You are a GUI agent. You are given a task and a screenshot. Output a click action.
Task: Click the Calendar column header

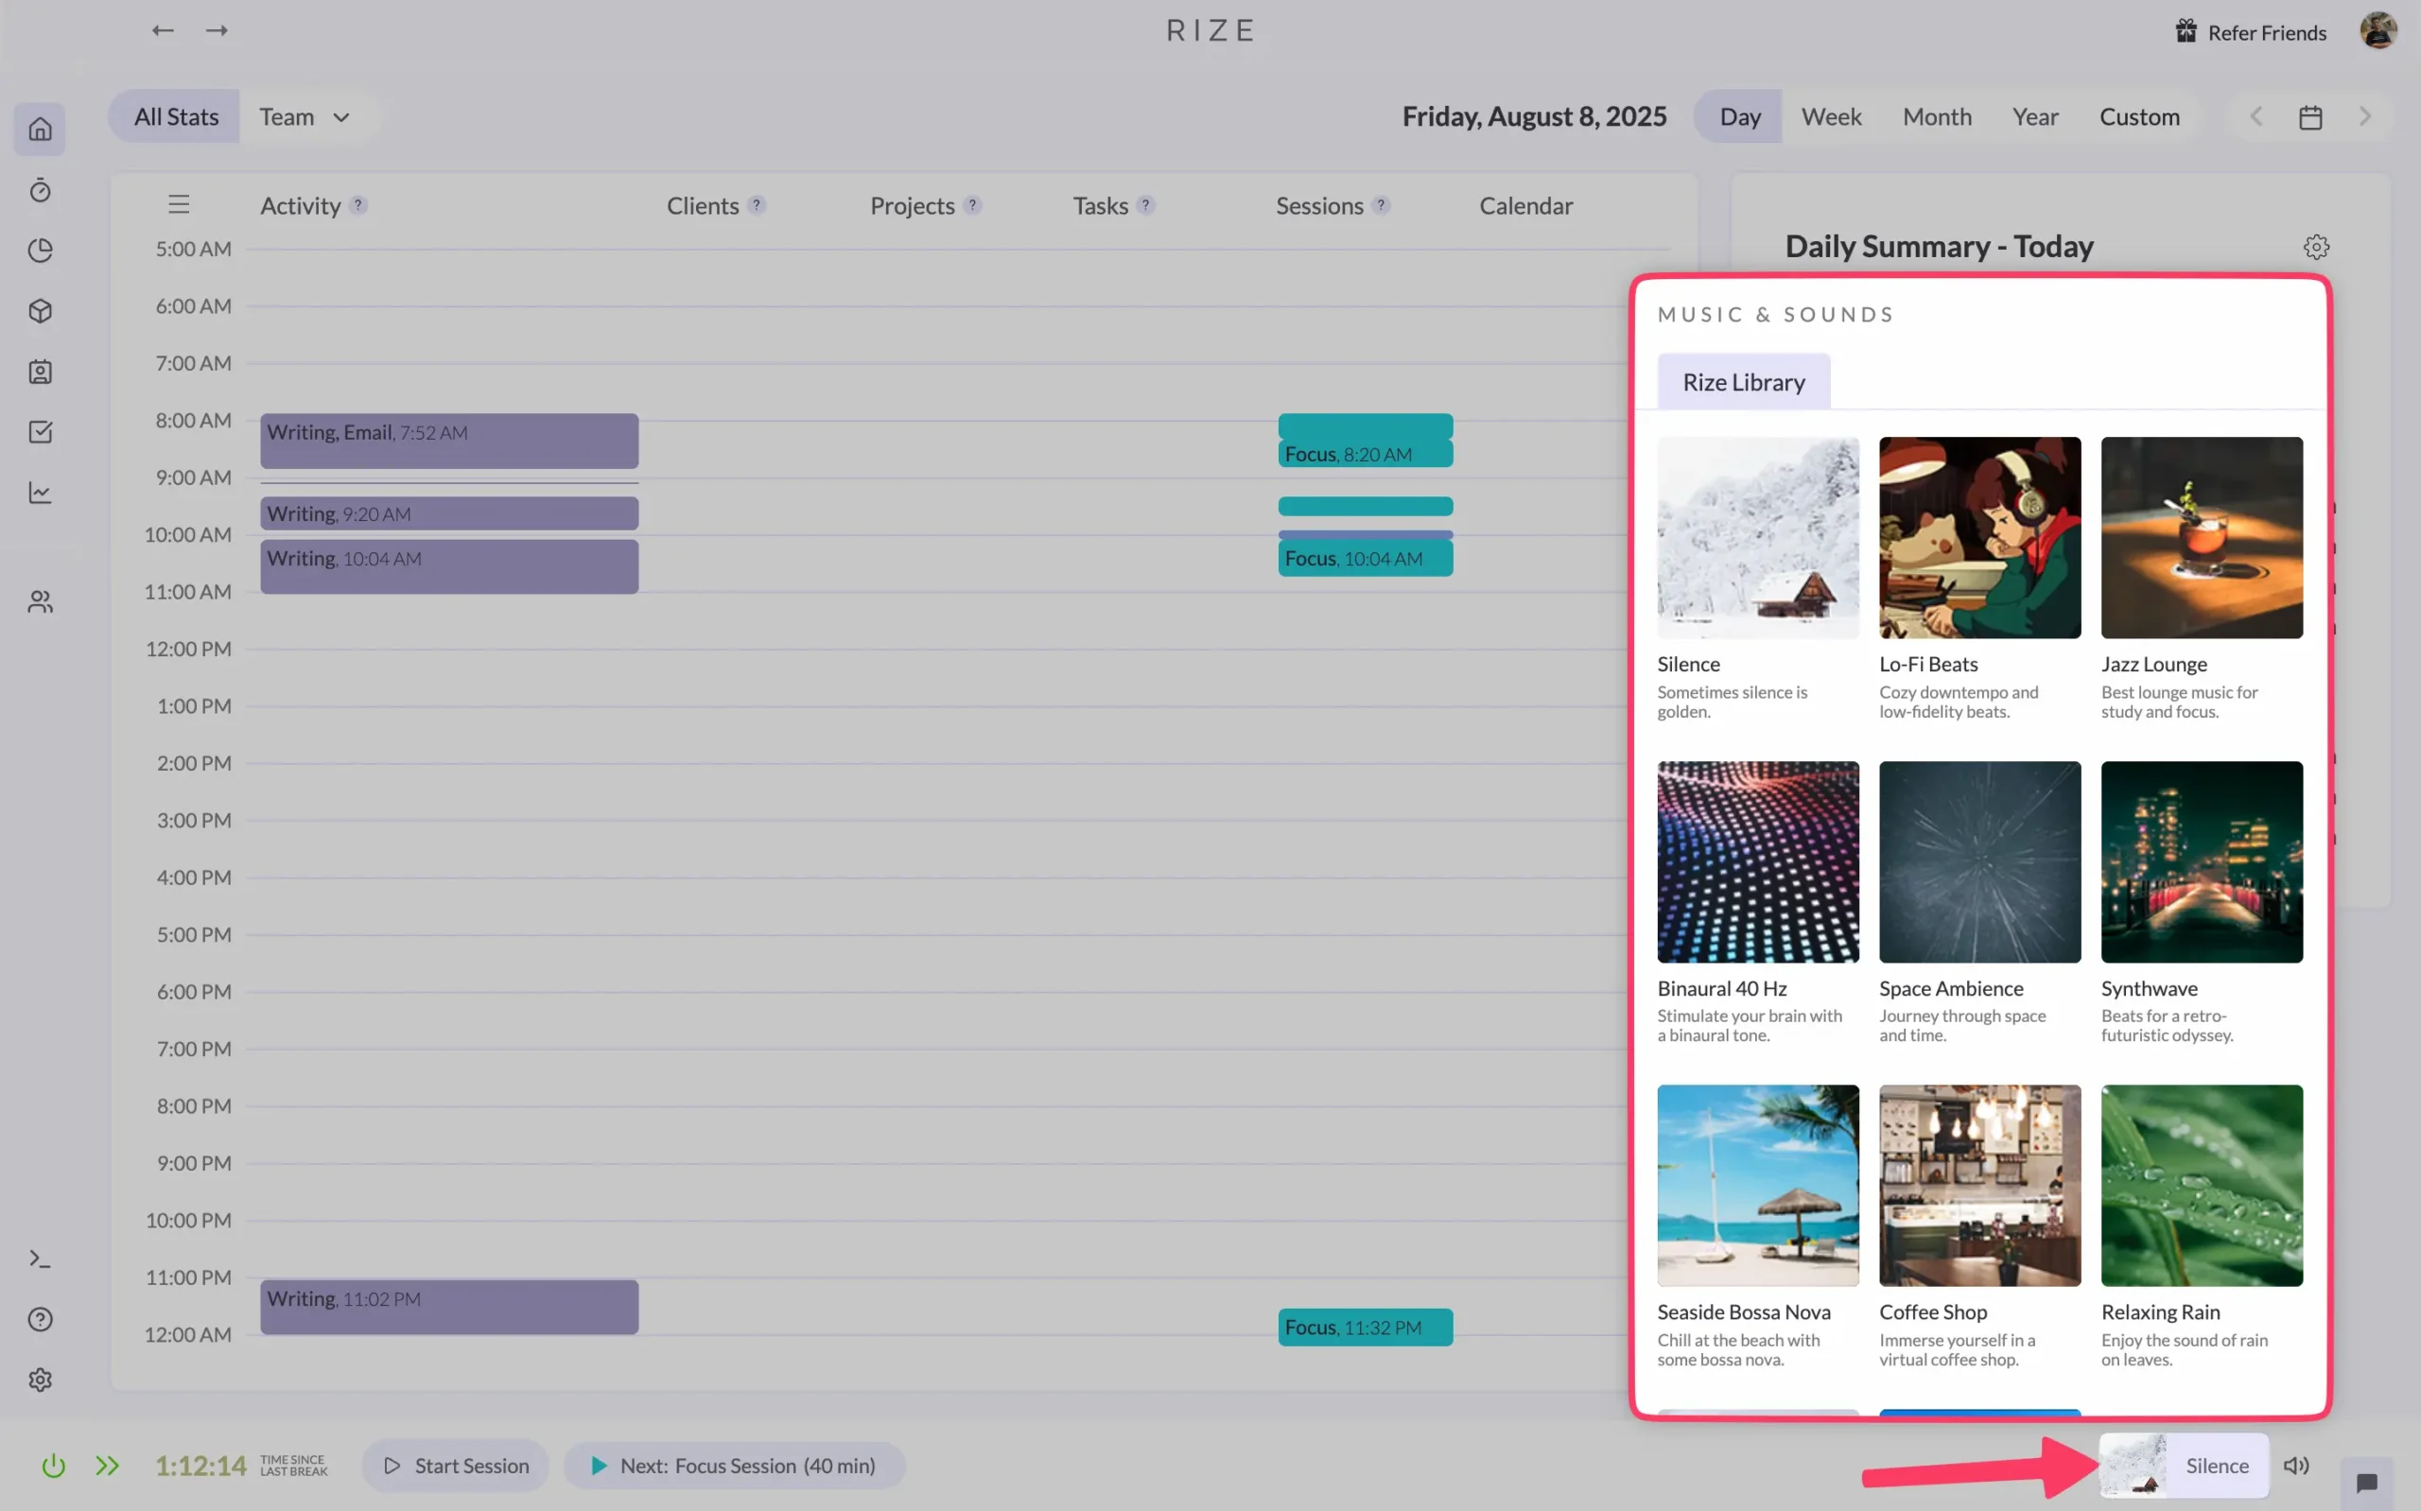pyautogui.click(x=1524, y=205)
